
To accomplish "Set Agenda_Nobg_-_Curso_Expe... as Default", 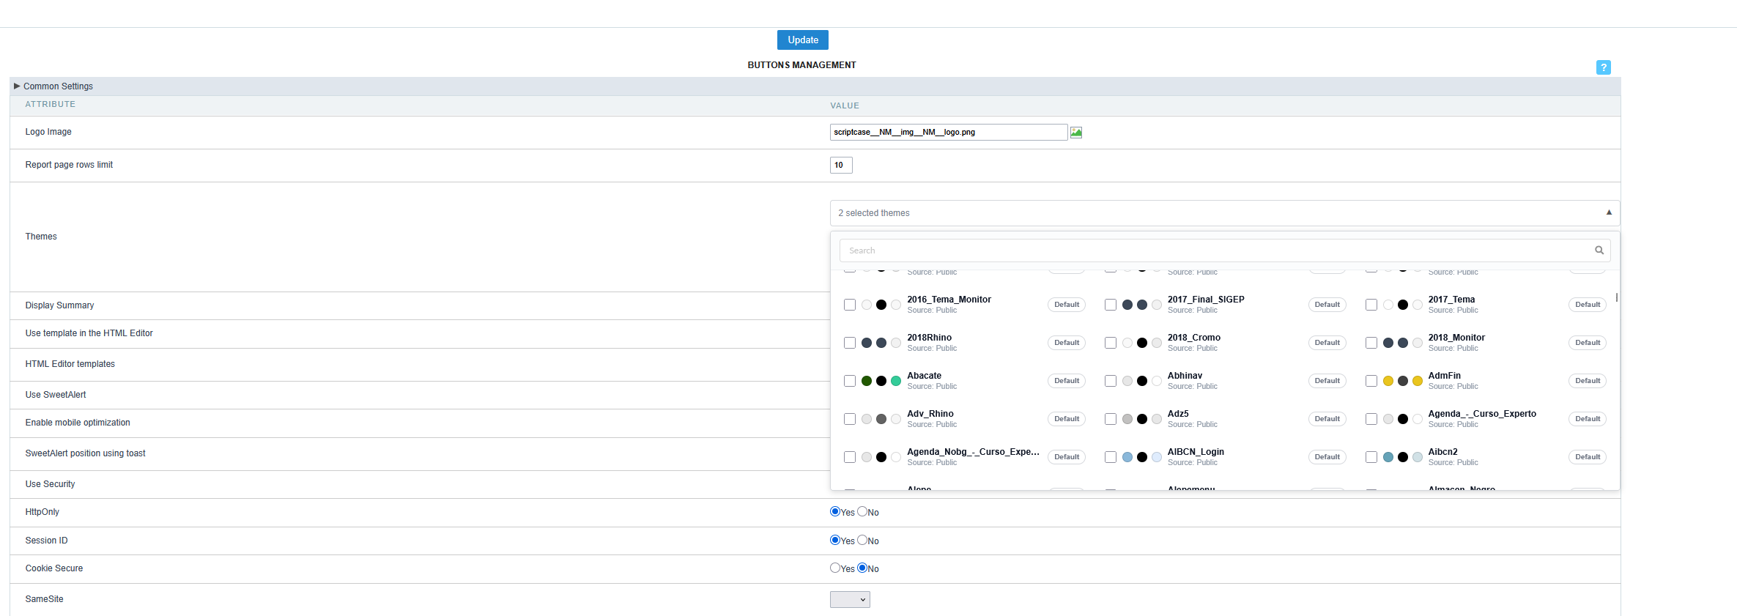I will point(1067,457).
